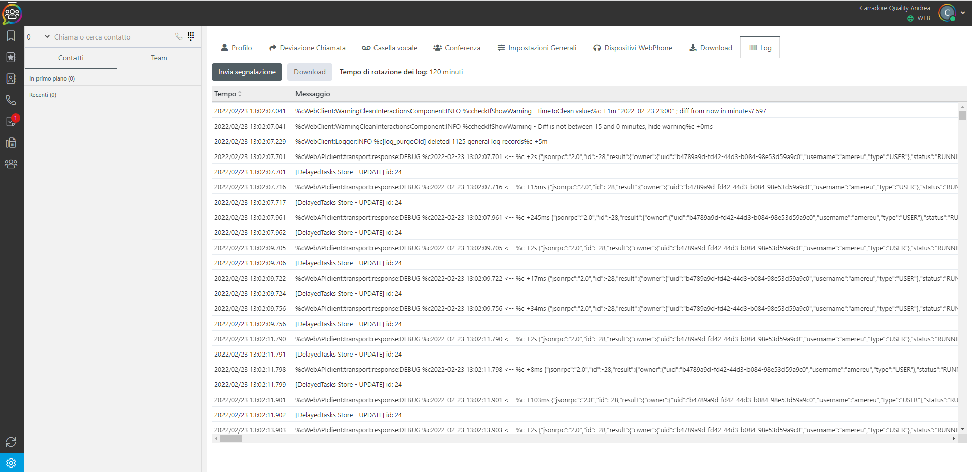Select the Log tab
Viewport: 972px width, 472px height.
point(760,48)
